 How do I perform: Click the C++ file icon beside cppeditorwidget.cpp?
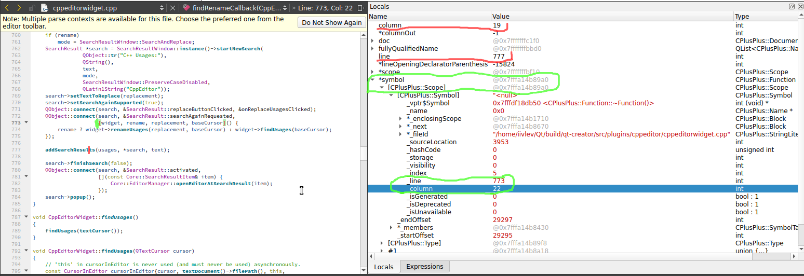coord(45,8)
